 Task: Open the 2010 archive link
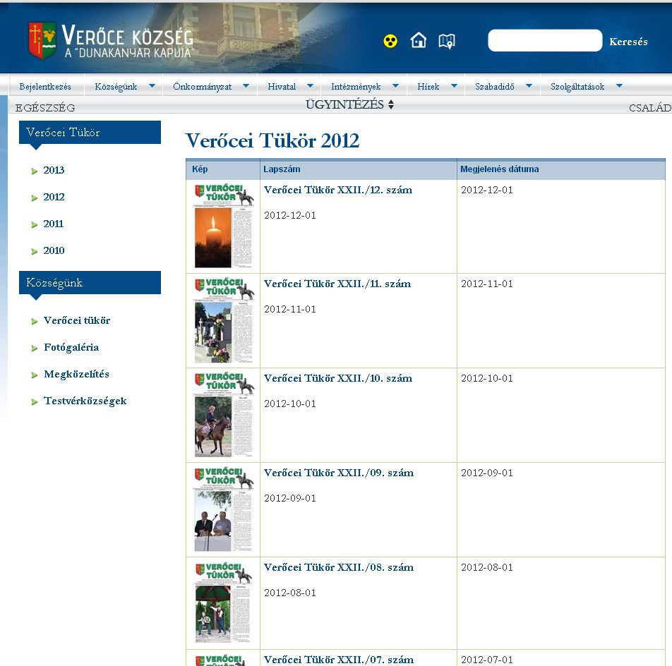(x=54, y=250)
